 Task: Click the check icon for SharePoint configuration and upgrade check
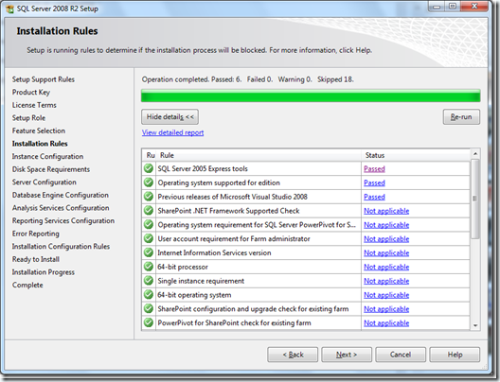[149, 308]
